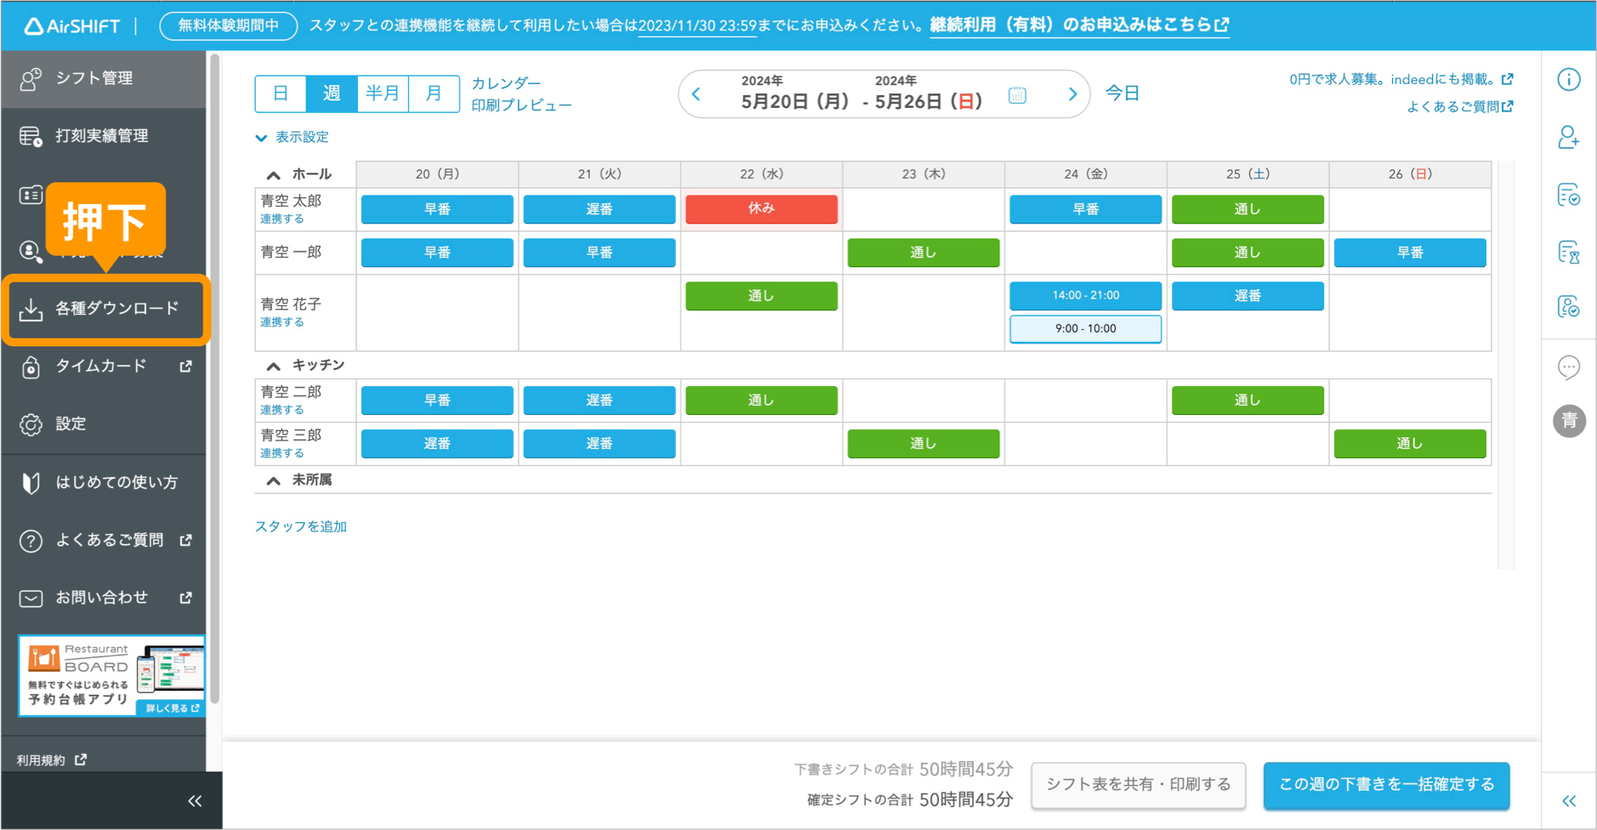Open はじめての使い方 in the sidebar
The width and height of the screenshot is (1597, 830).
click(104, 482)
